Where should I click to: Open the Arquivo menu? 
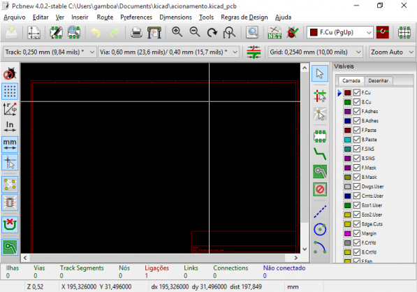tap(15, 17)
